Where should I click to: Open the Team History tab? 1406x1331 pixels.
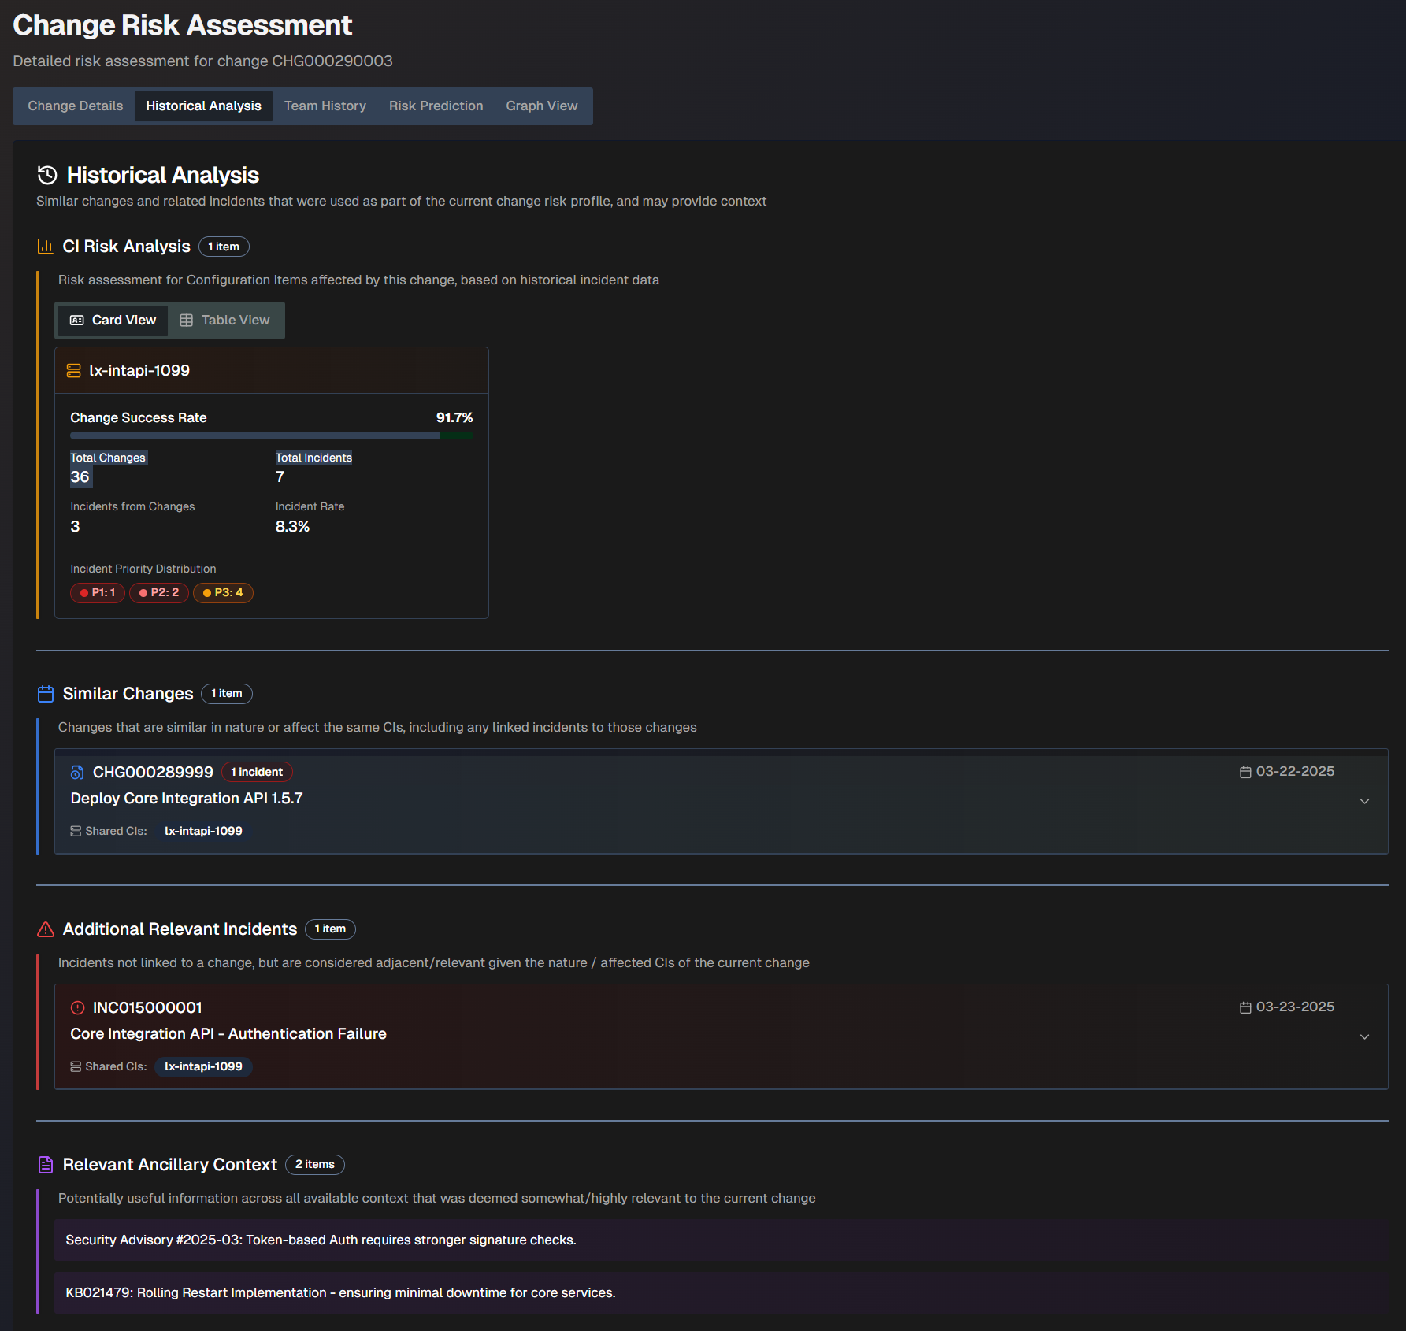pos(325,106)
